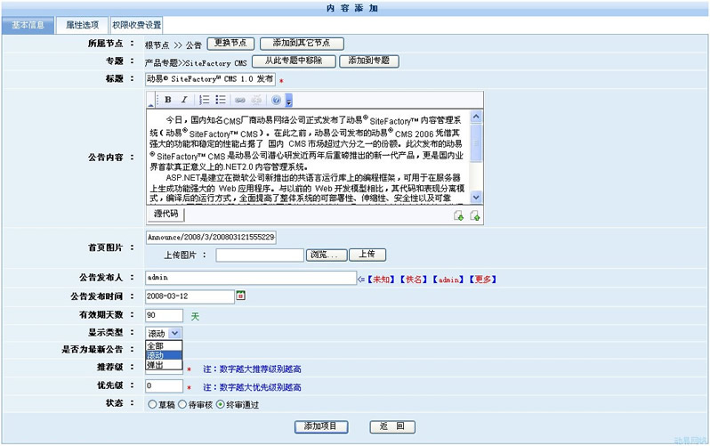Viewport: 710px width, 446px height.
Task: Switch to the 基本信息 tab
Action: pyautogui.click(x=28, y=25)
